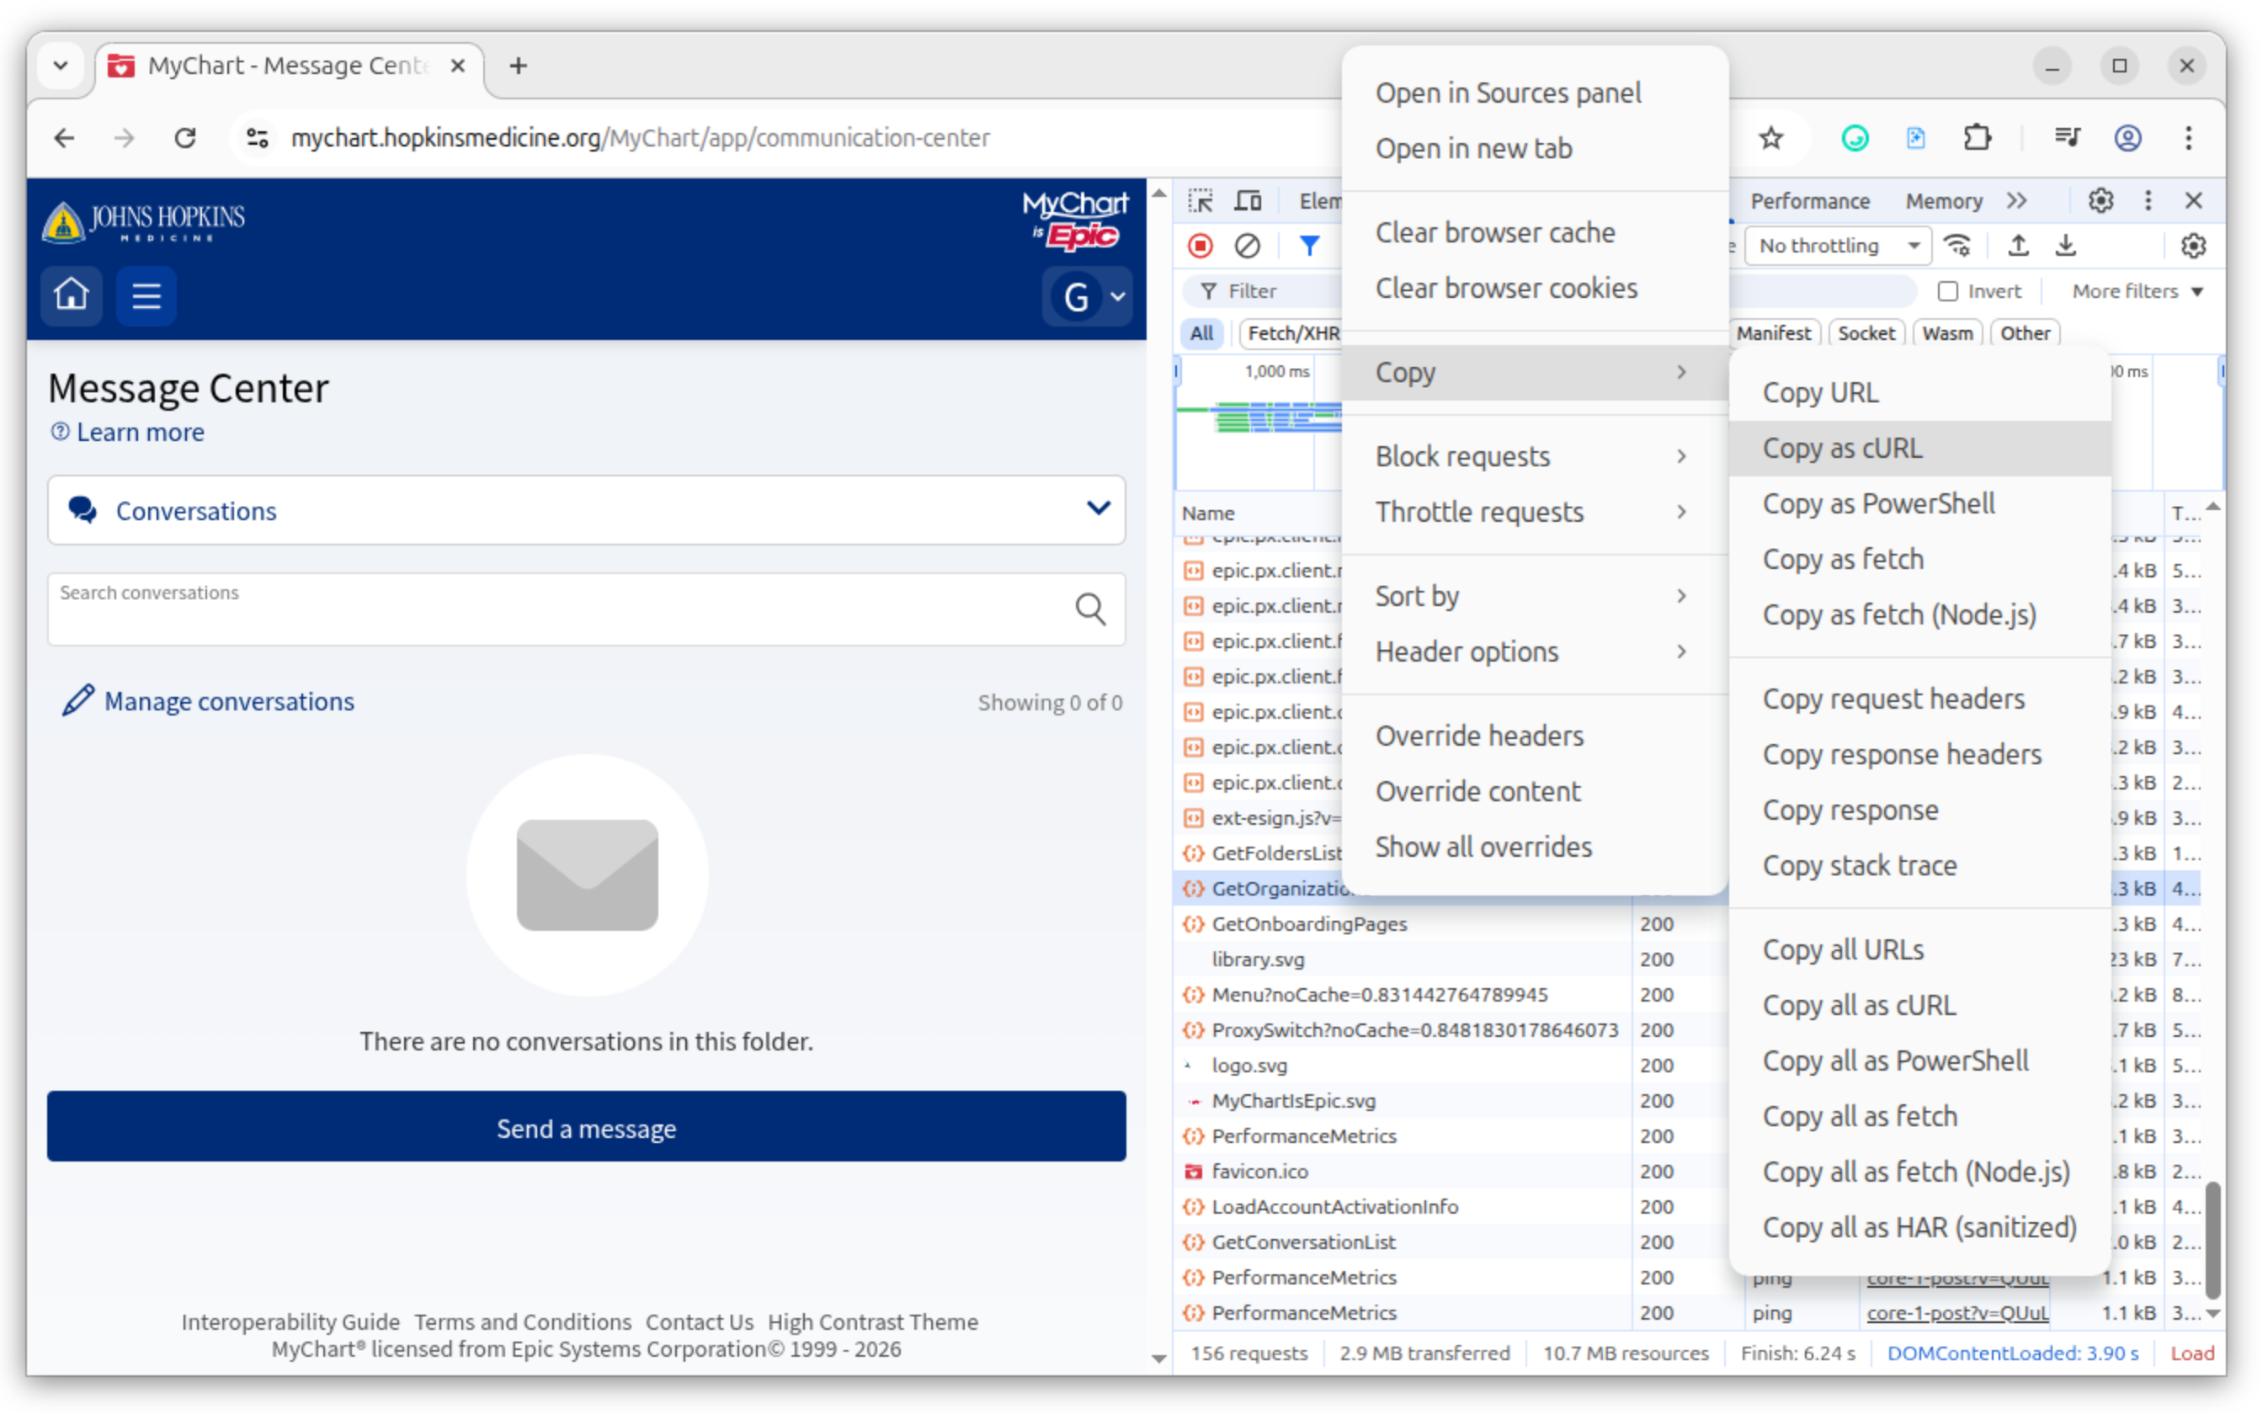Click the DevTools record network log button
This screenshot has width=2268, height=1414.
pyautogui.click(x=1200, y=246)
